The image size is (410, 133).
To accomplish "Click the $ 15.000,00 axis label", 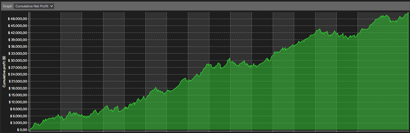I will click(18, 95).
